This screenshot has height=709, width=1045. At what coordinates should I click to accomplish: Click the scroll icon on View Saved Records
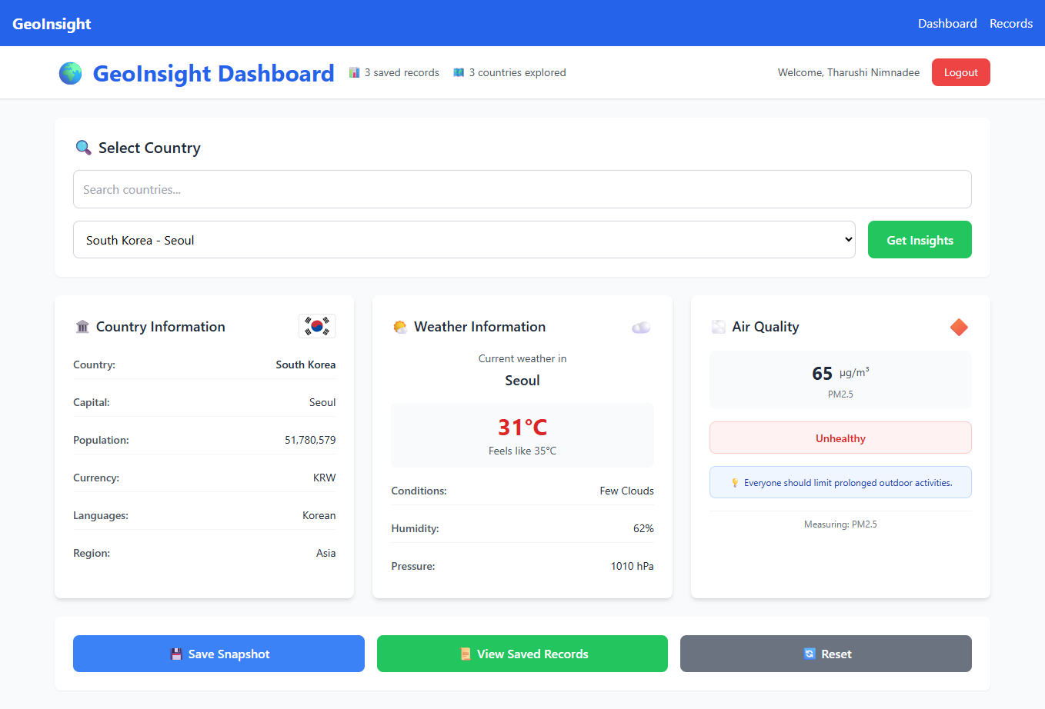tap(465, 654)
